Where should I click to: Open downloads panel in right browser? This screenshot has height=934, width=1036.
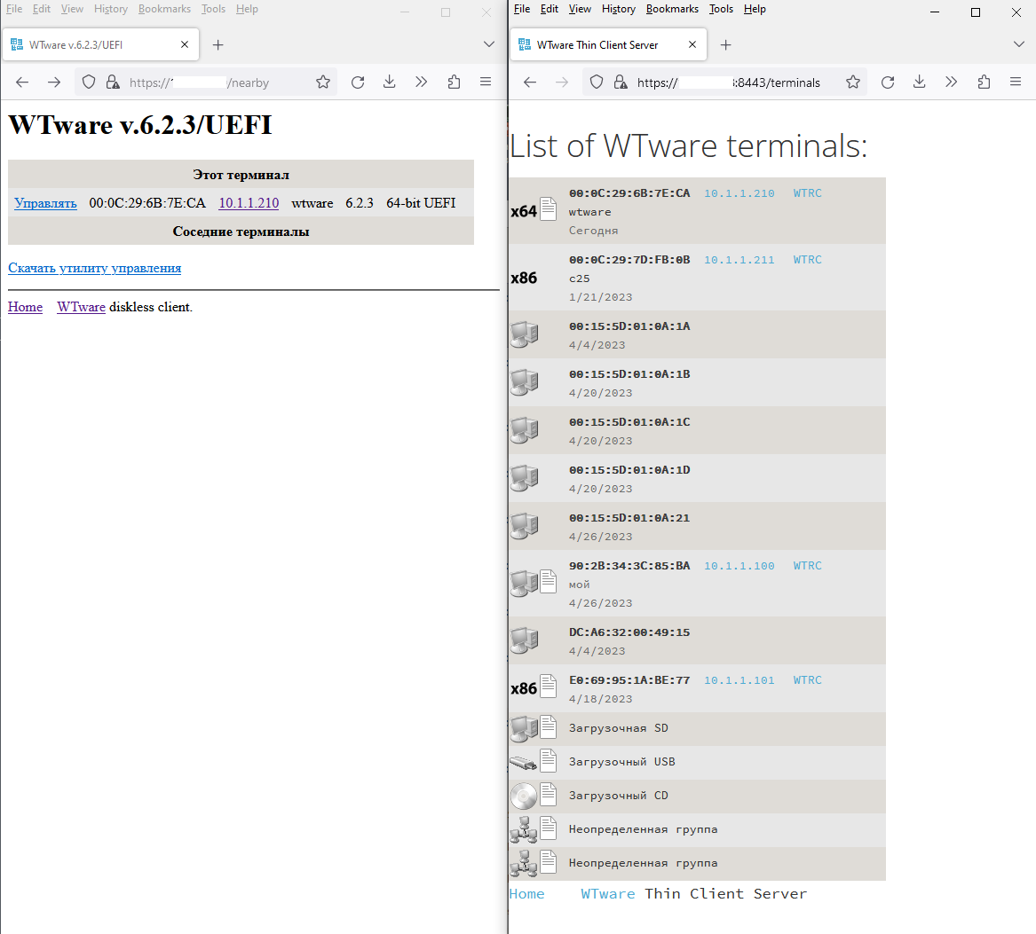920,82
